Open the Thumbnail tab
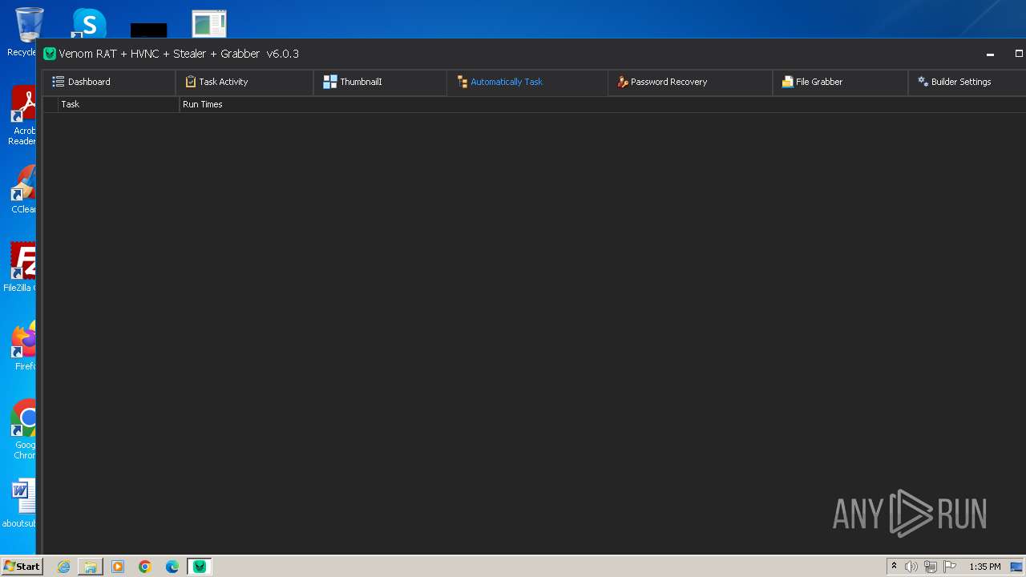Image resolution: width=1026 pixels, height=577 pixels. [x=380, y=82]
